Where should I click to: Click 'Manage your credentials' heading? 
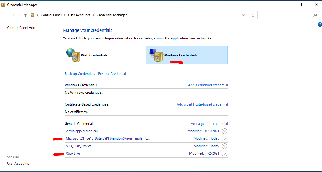88,30
